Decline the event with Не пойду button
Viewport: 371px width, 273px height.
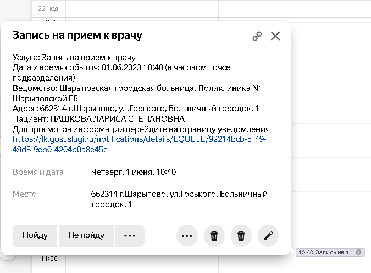[x=86, y=236]
